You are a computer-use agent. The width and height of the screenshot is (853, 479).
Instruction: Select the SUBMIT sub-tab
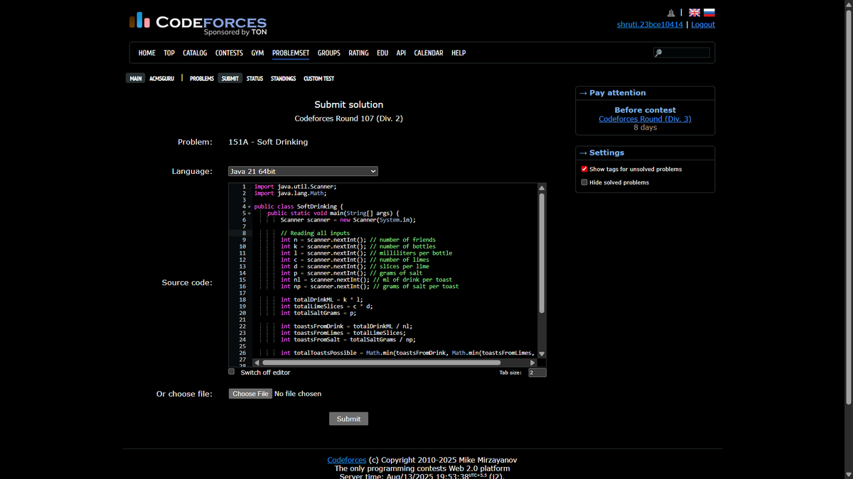[230, 78]
